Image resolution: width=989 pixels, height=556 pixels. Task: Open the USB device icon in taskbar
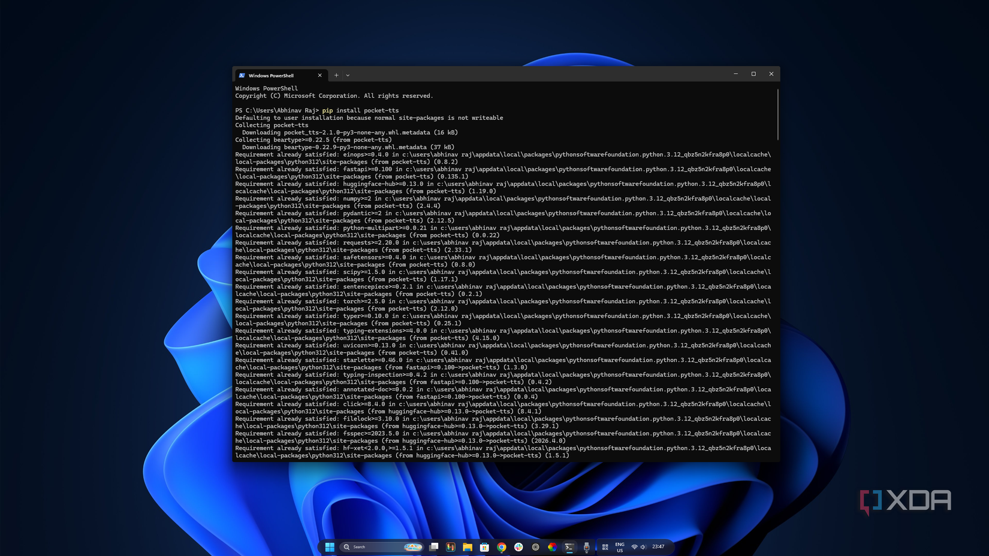coord(586,547)
